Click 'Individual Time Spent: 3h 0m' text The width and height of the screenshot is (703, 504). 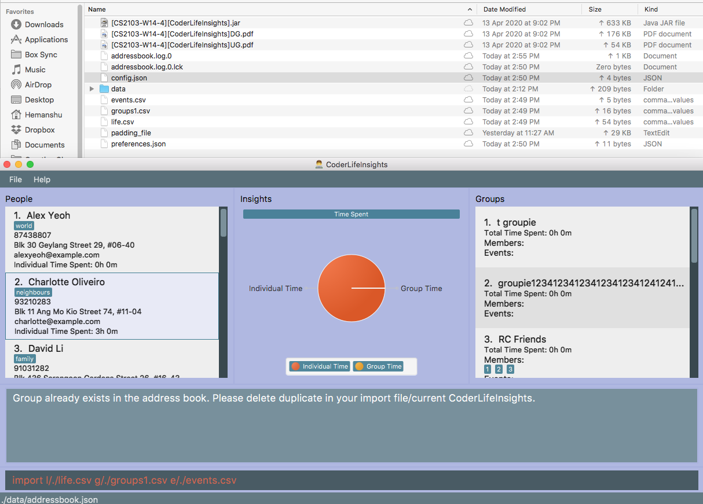tap(66, 331)
